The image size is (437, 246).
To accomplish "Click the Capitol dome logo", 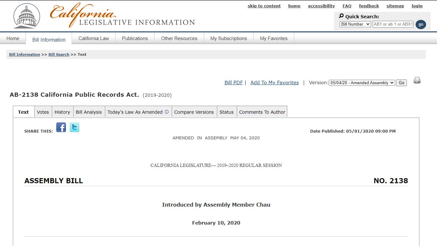I will coord(27,16).
